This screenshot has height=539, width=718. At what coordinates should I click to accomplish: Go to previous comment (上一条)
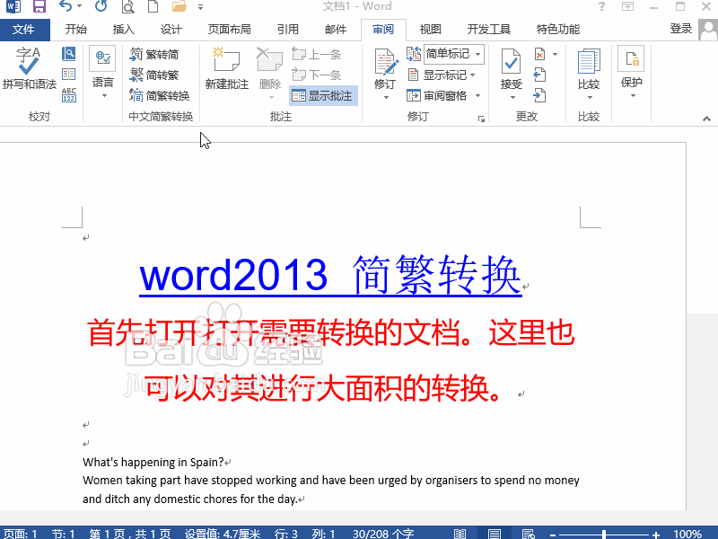[x=317, y=54]
